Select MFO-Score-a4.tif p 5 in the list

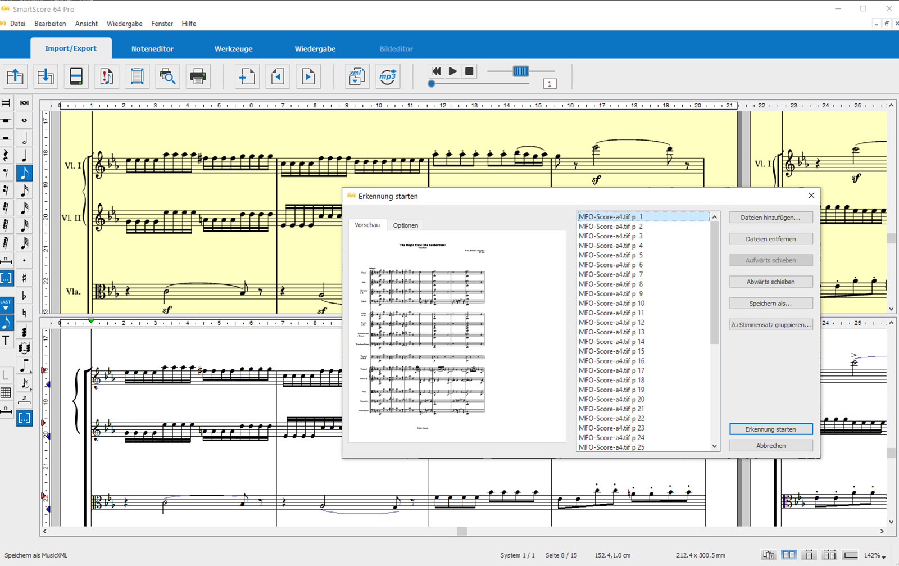pos(644,255)
